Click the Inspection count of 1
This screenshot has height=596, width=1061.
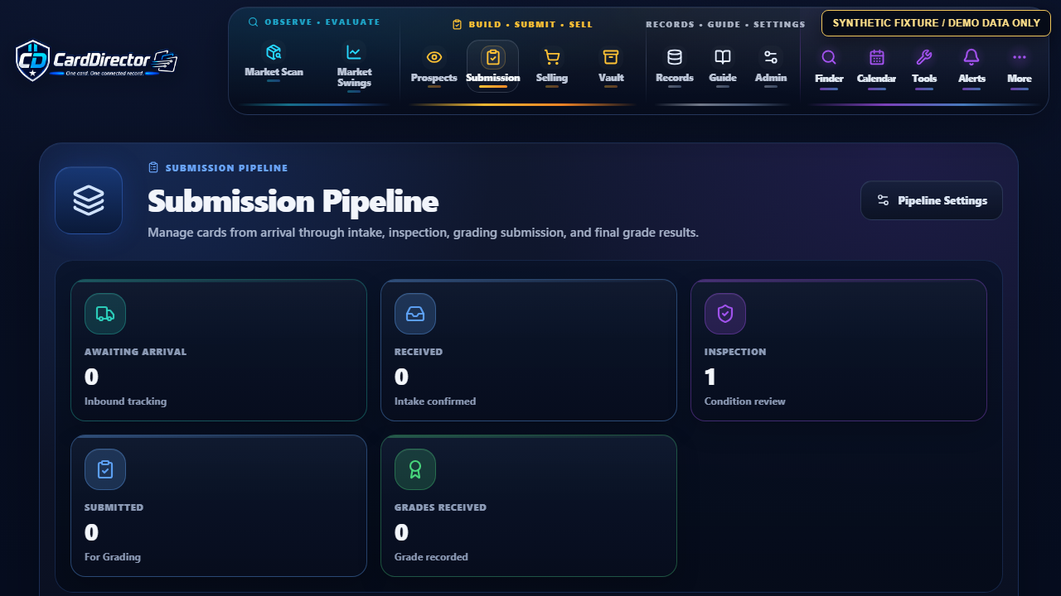click(710, 377)
